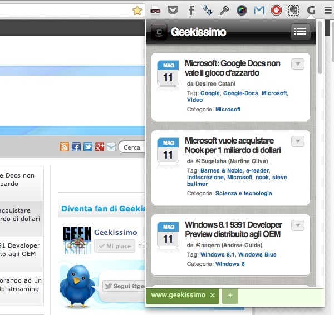Click the Microsoft tag in Nook card's tags
The image size is (334, 315).
click(239, 177)
